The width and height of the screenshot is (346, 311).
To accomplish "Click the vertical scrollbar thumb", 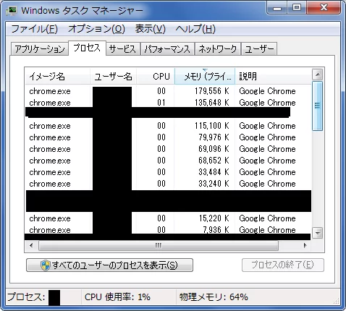I will coord(318,106).
